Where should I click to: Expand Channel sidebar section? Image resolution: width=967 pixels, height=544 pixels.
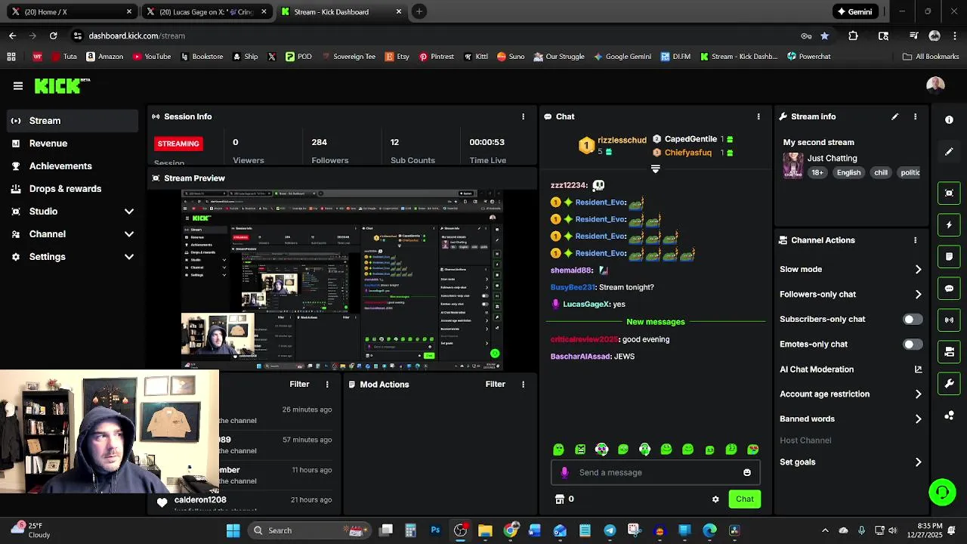(x=73, y=234)
